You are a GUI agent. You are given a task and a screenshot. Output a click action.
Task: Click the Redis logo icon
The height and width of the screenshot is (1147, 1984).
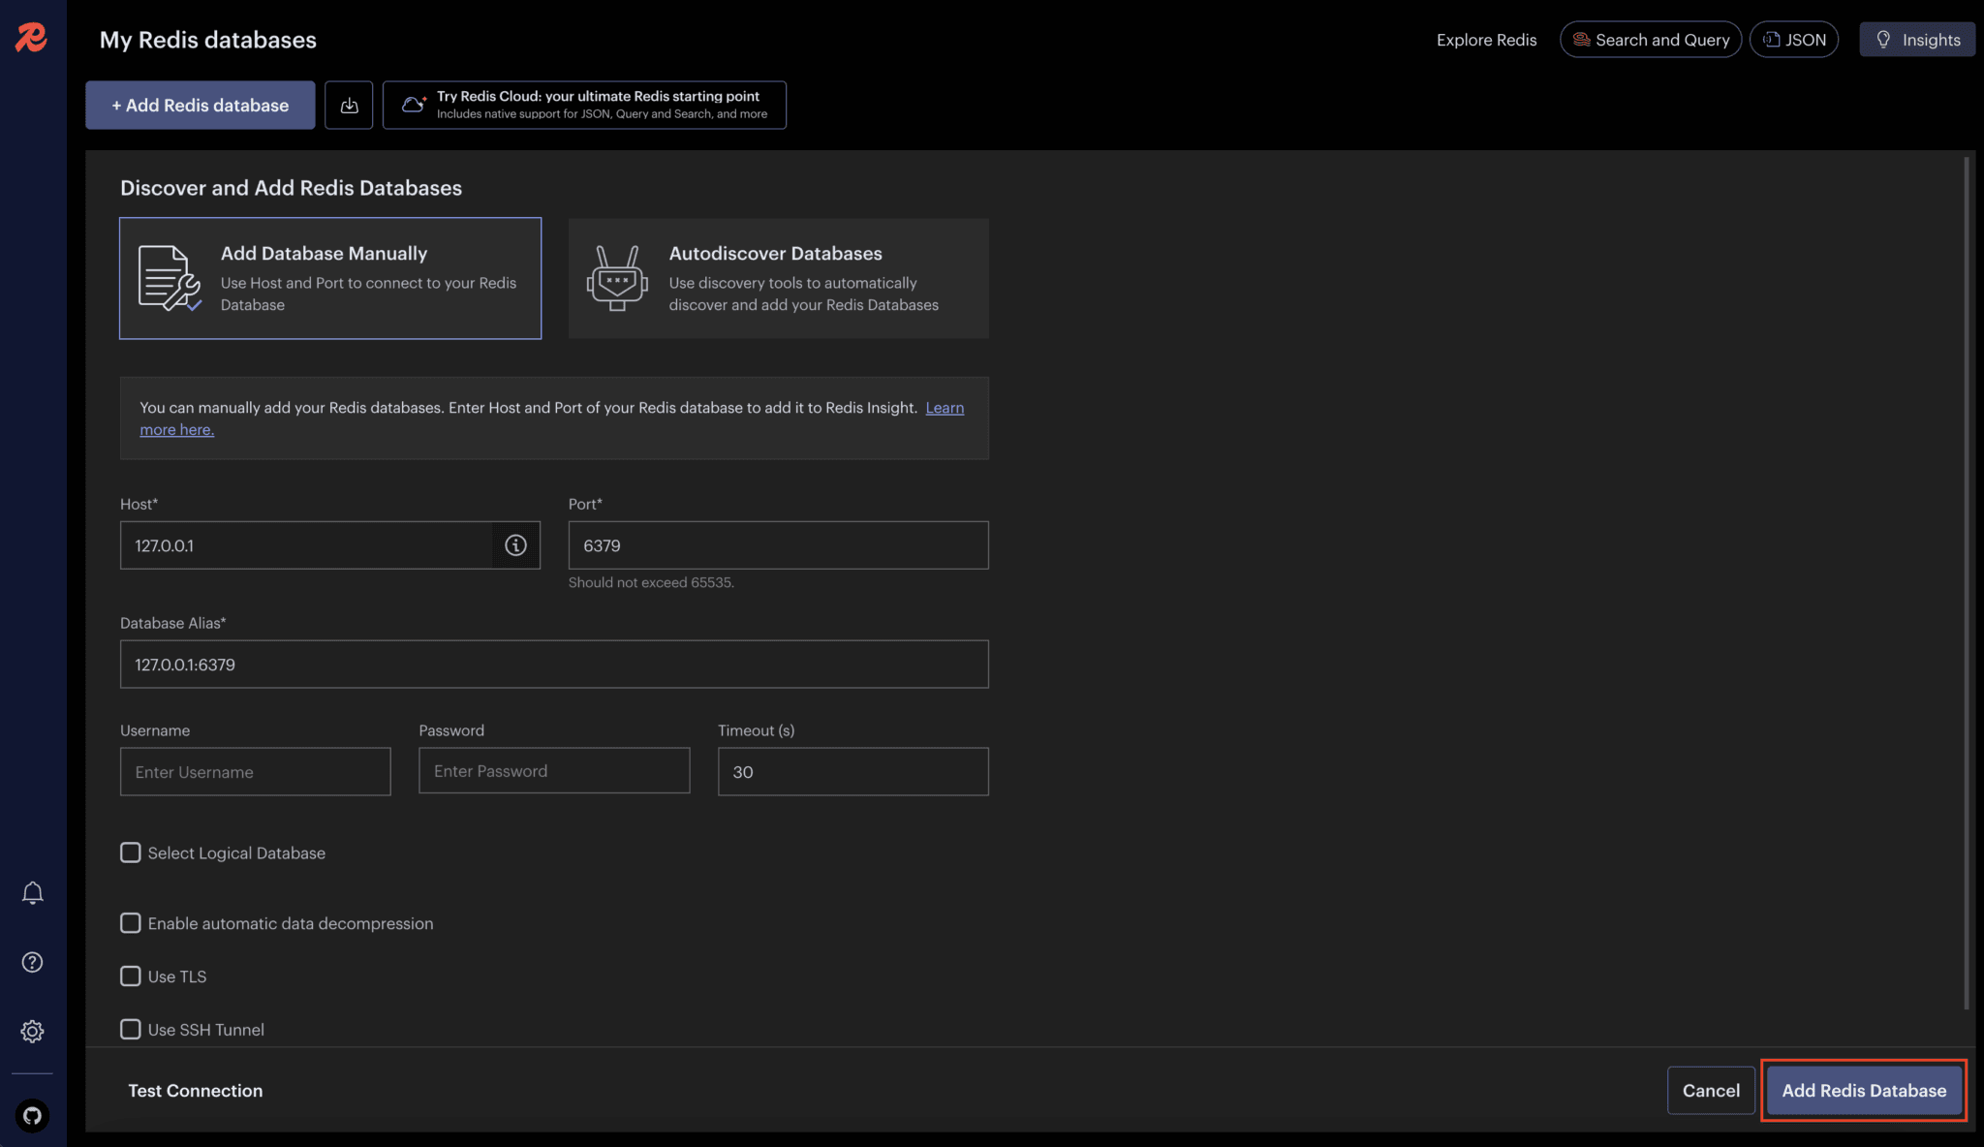[x=31, y=38]
